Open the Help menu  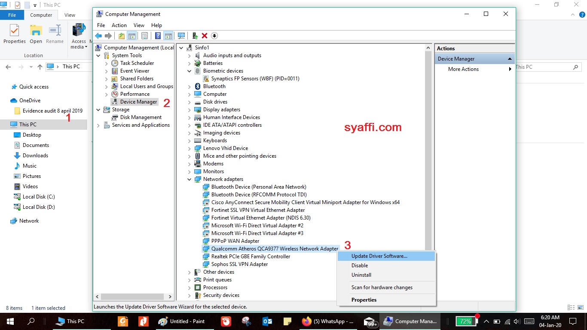pos(156,25)
